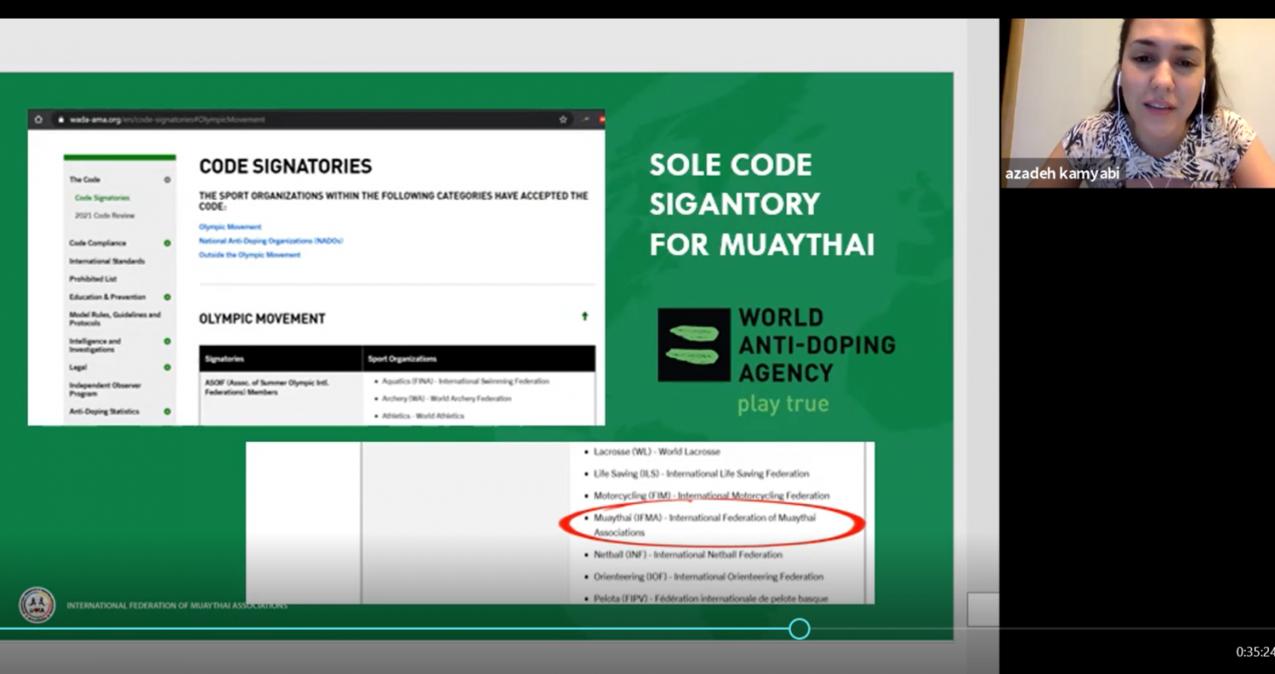Open National Anti-Doping Organizations link
The height and width of the screenshot is (674, 1275).
(271, 240)
